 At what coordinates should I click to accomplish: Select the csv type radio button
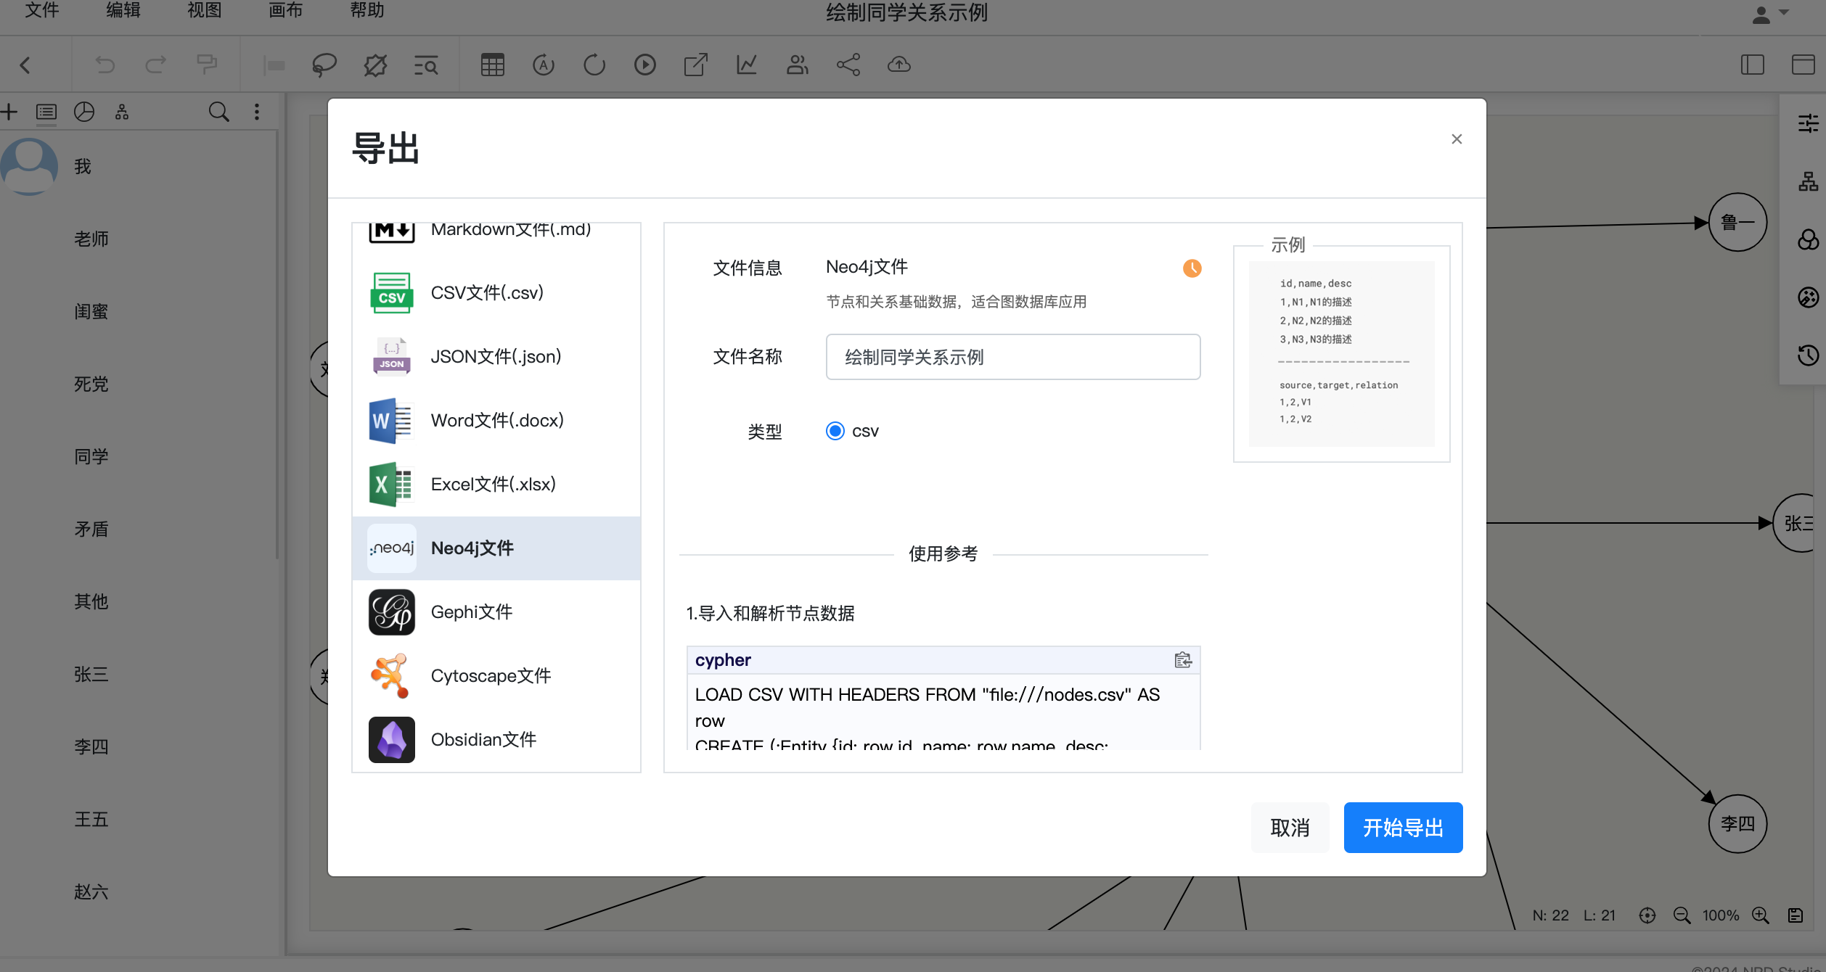[835, 431]
